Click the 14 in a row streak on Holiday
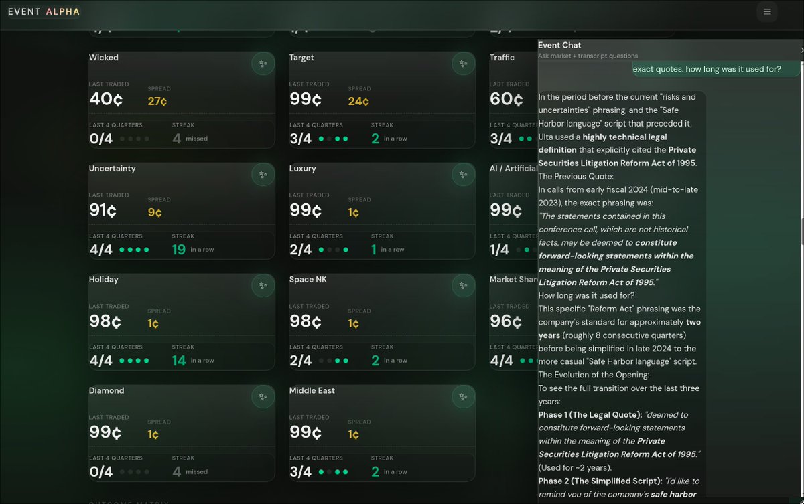 [192, 361]
